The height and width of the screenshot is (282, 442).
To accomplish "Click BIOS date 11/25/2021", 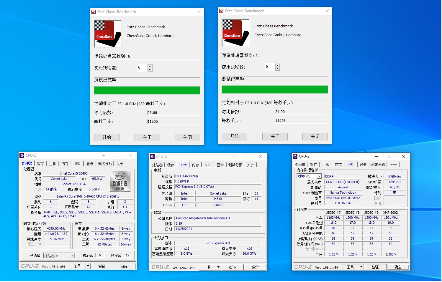I will (x=218, y=229).
